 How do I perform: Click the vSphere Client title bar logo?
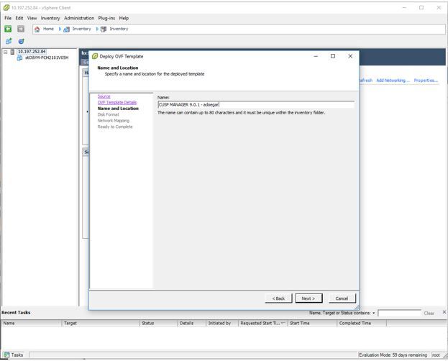[x=6, y=8]
